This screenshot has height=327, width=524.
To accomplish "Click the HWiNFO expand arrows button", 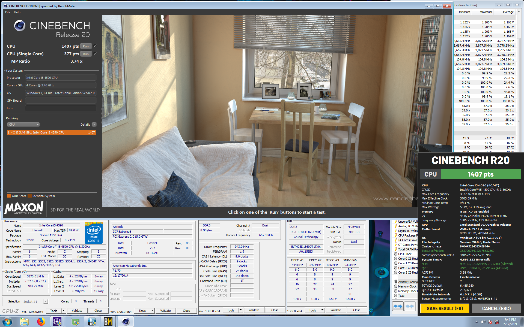I will tap(398, 307).
